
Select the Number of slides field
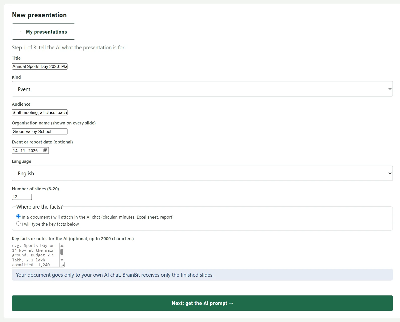point(22,197)
